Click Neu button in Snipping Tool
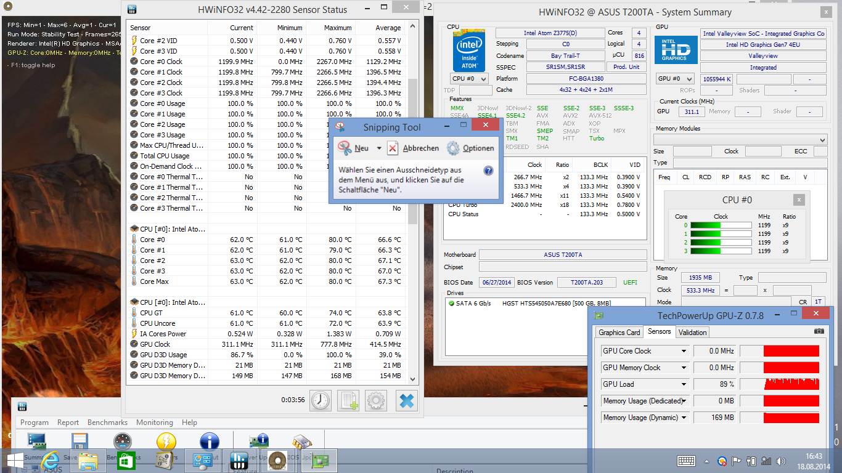This screenshot has height=473, width=842. coord(353,148)
